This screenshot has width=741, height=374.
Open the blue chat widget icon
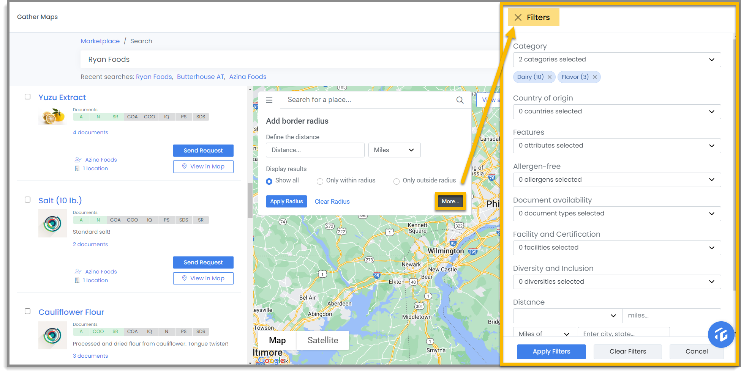pyautogui.click(x=720, y=335)
